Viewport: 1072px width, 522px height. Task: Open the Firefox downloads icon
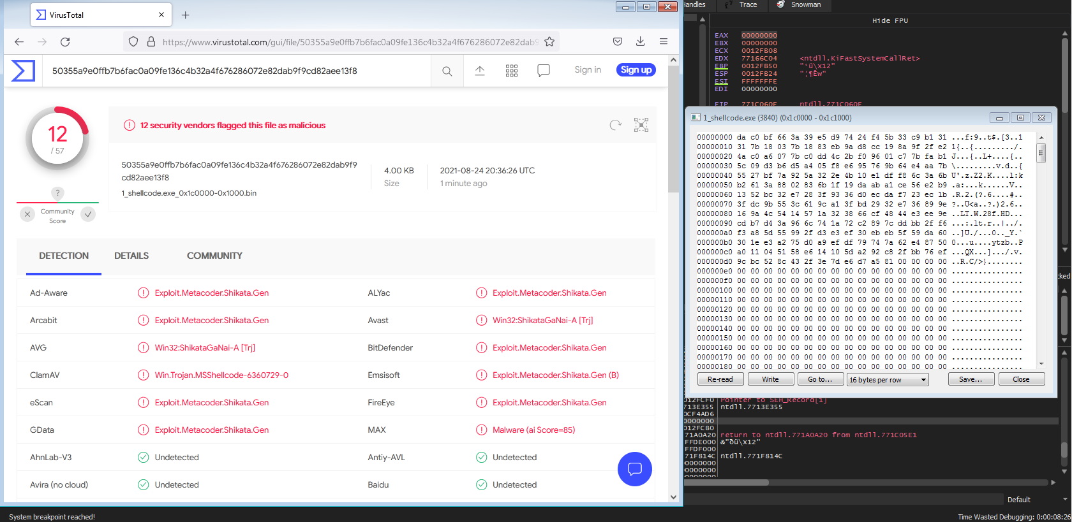coord(641,42)
